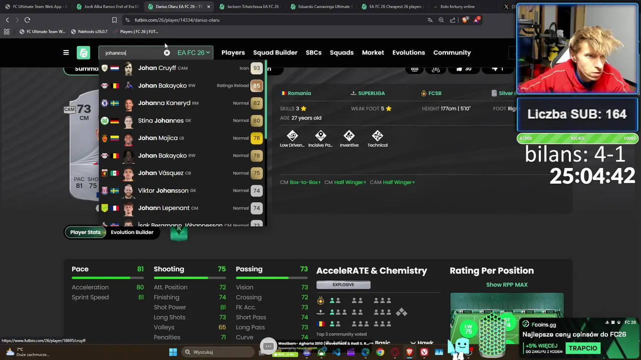The width and height of the screenshot is (641, 360).
Task: Open Windows Start menu
Action: [x=173, y=352]
